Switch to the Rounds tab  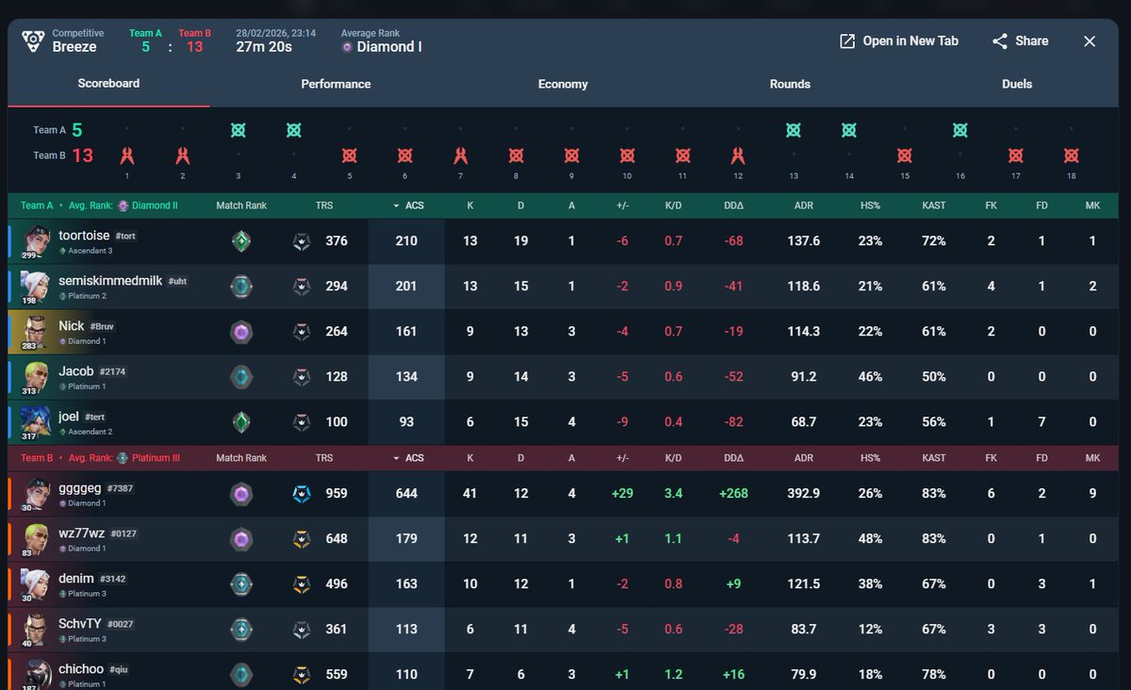[x=789, y=84]
